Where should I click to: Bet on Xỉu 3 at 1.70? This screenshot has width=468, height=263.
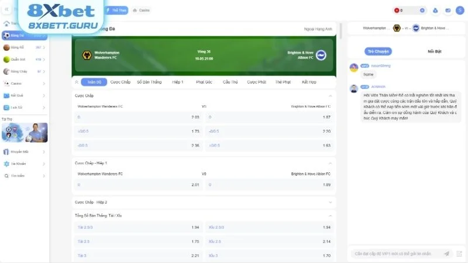270,255
